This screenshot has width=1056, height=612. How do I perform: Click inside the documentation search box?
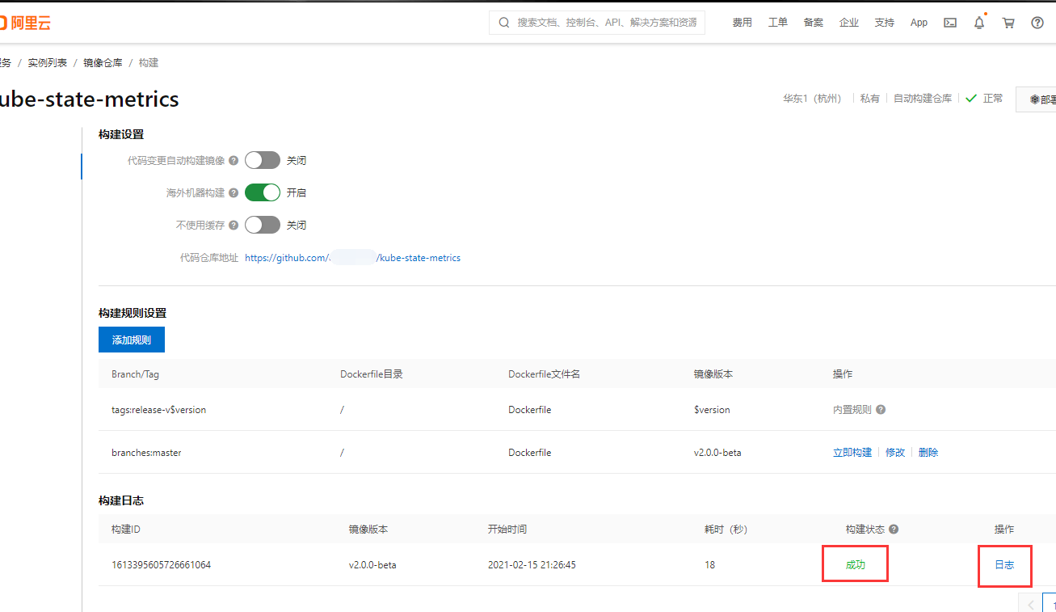coord(596,22)
